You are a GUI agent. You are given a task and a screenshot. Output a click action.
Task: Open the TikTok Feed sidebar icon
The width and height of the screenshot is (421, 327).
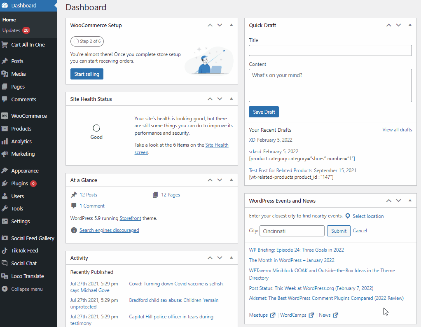tap(5, 251)
